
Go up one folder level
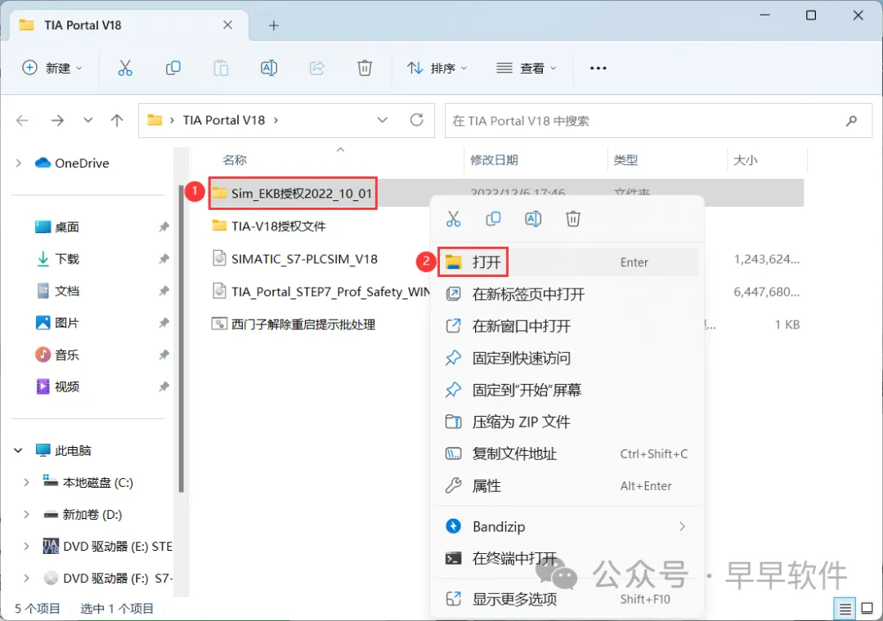[117, 120]
